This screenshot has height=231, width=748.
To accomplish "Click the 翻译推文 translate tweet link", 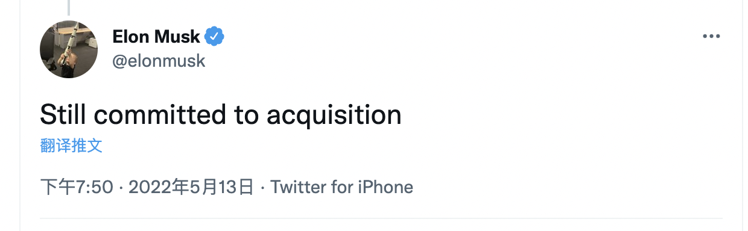I will click(x=71, y=146).
